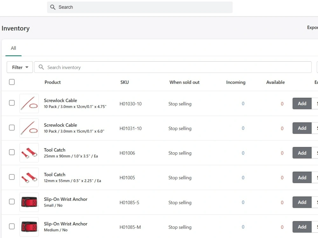Open thumbnail of Slip-On Wrist Anchor Medium

[x=29, y=227]
